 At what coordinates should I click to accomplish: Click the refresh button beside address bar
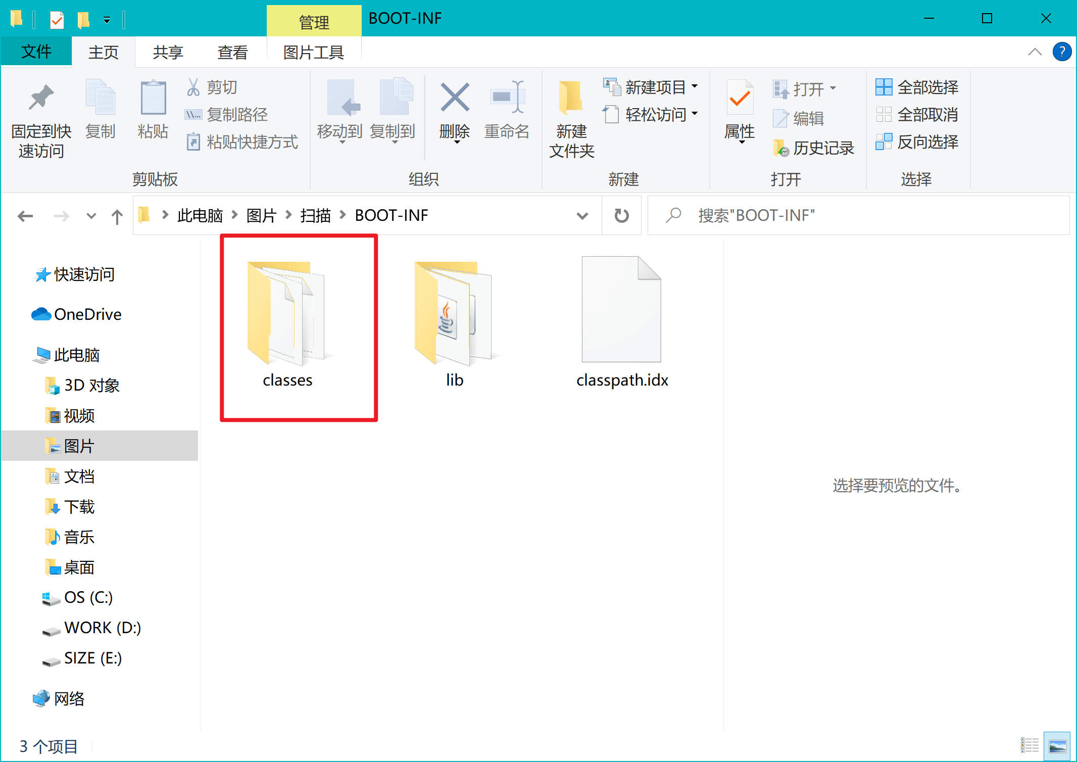tap(621, 216)
